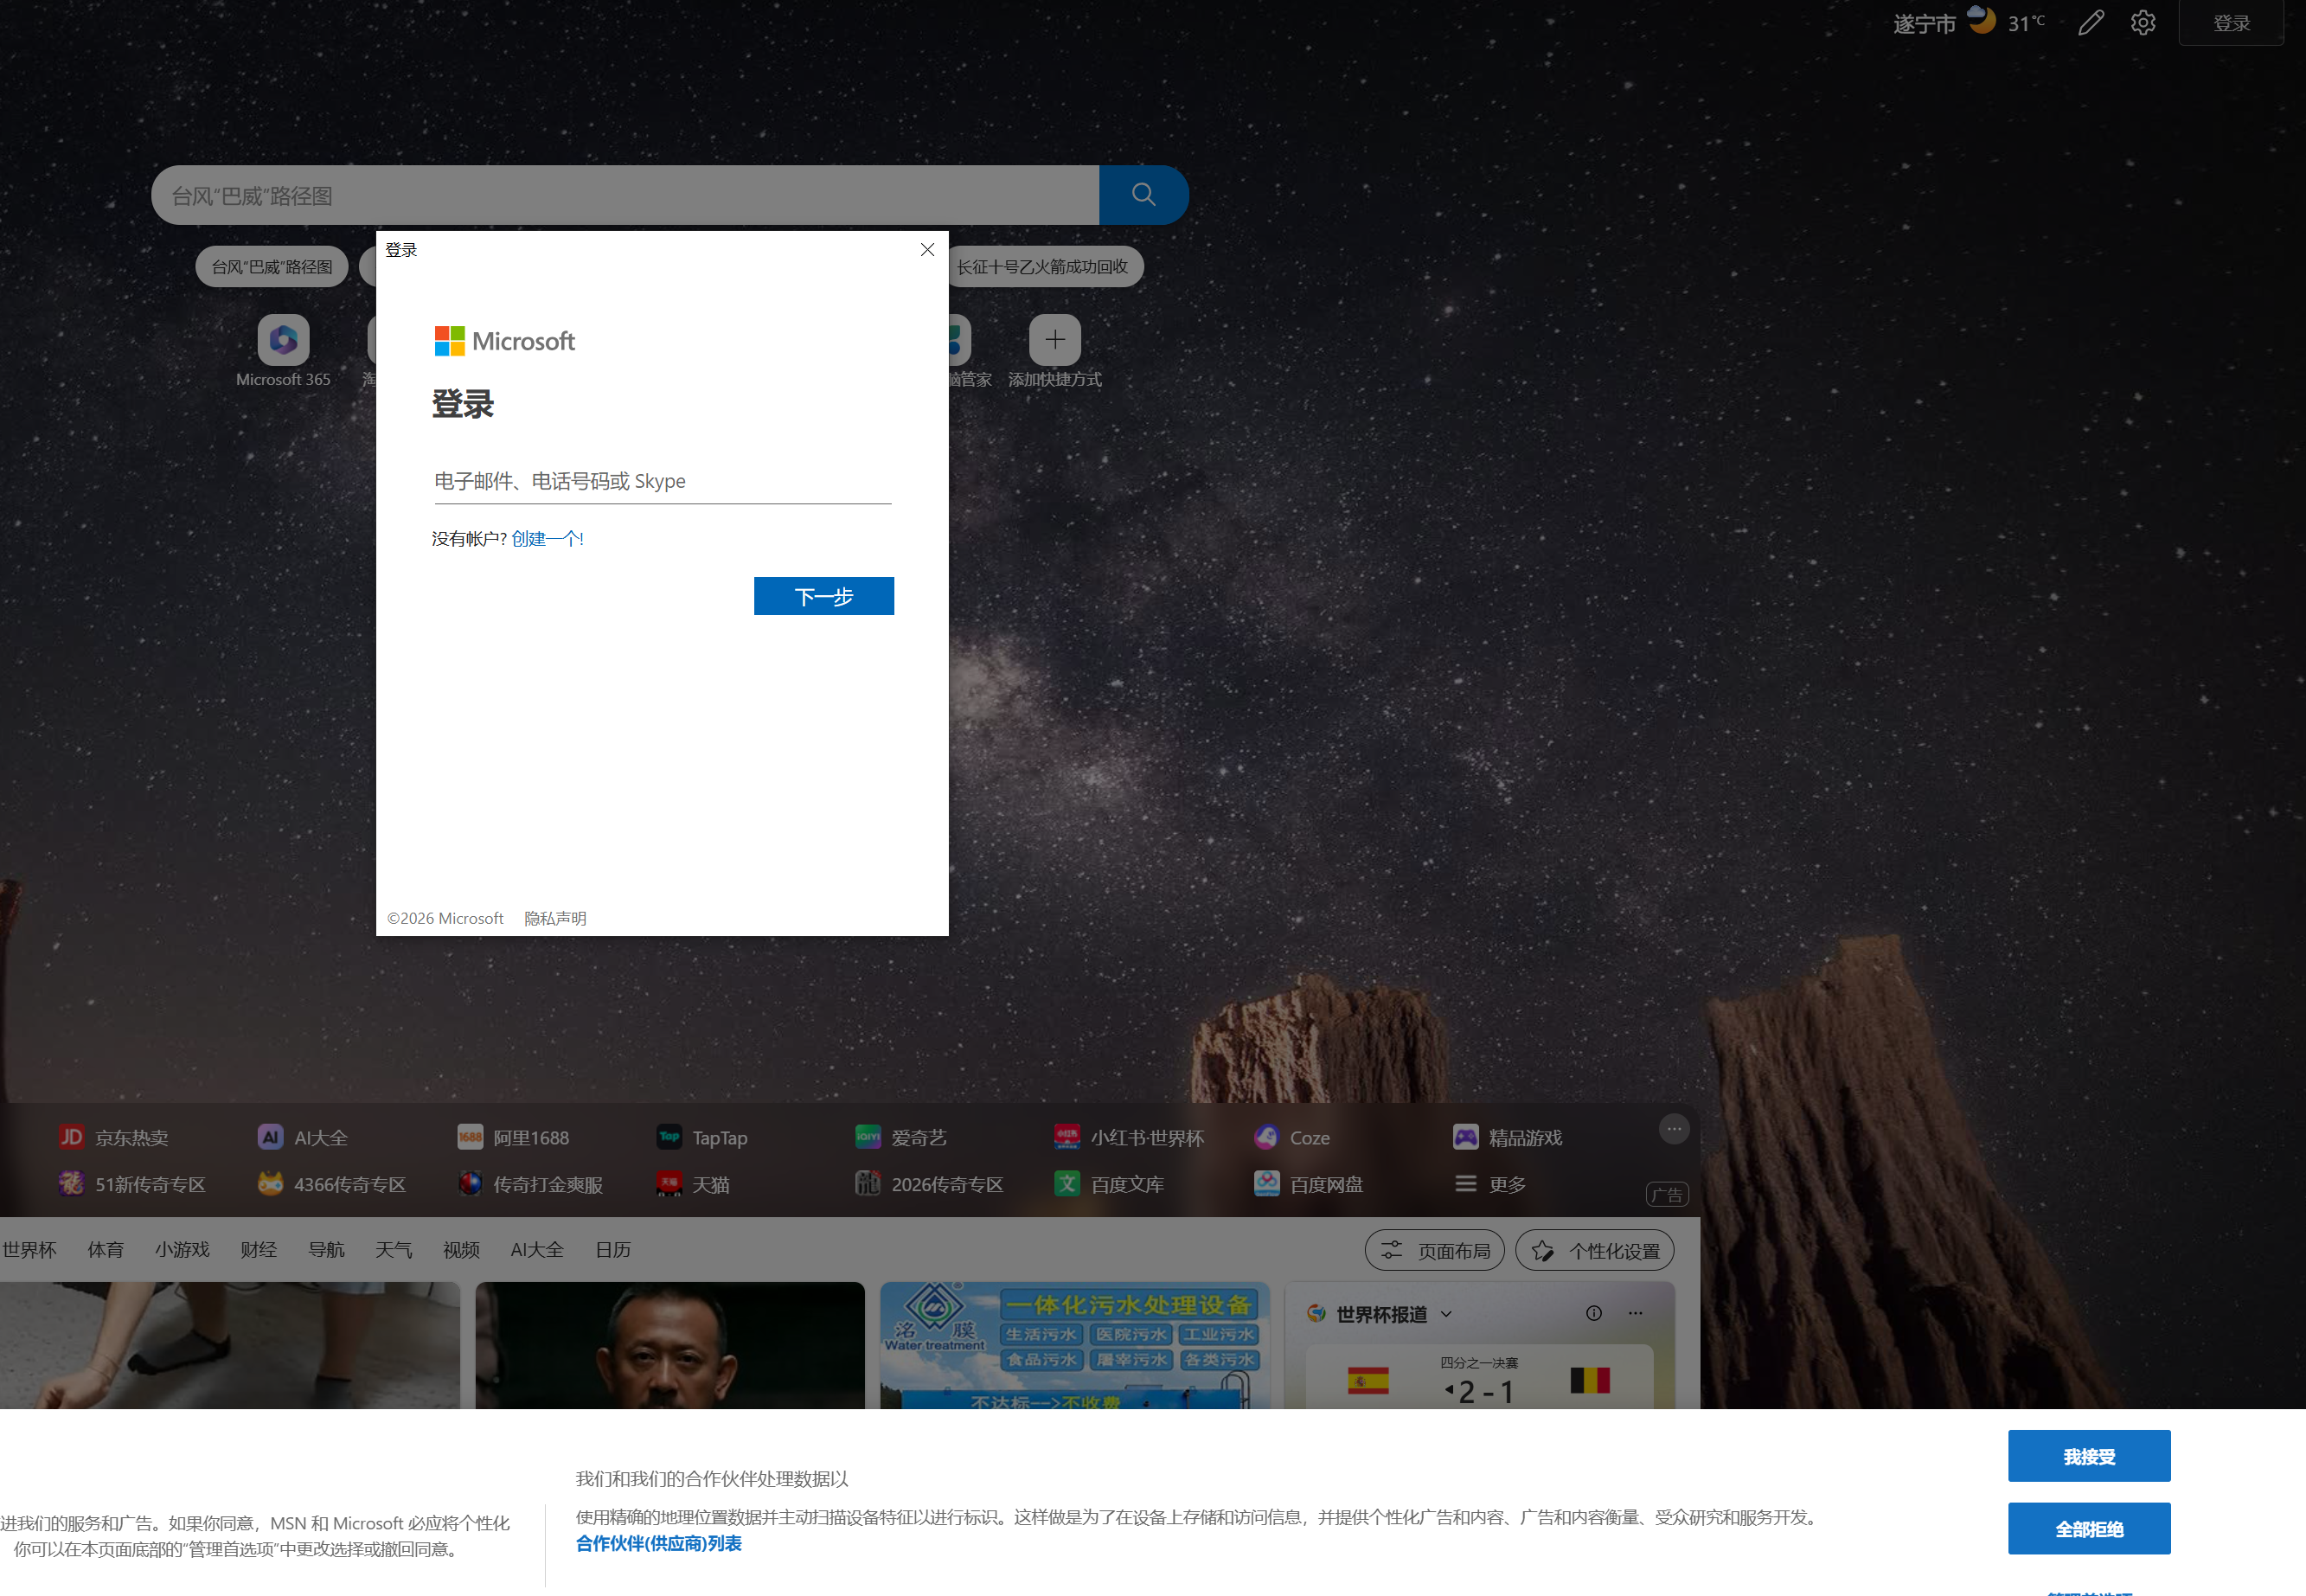Click the 创建一个 account link
Viewport: 2306px width, 1596px height.
547,539
